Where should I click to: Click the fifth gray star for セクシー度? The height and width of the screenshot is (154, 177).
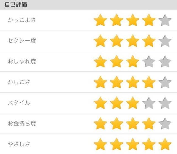tap(165, 41)
